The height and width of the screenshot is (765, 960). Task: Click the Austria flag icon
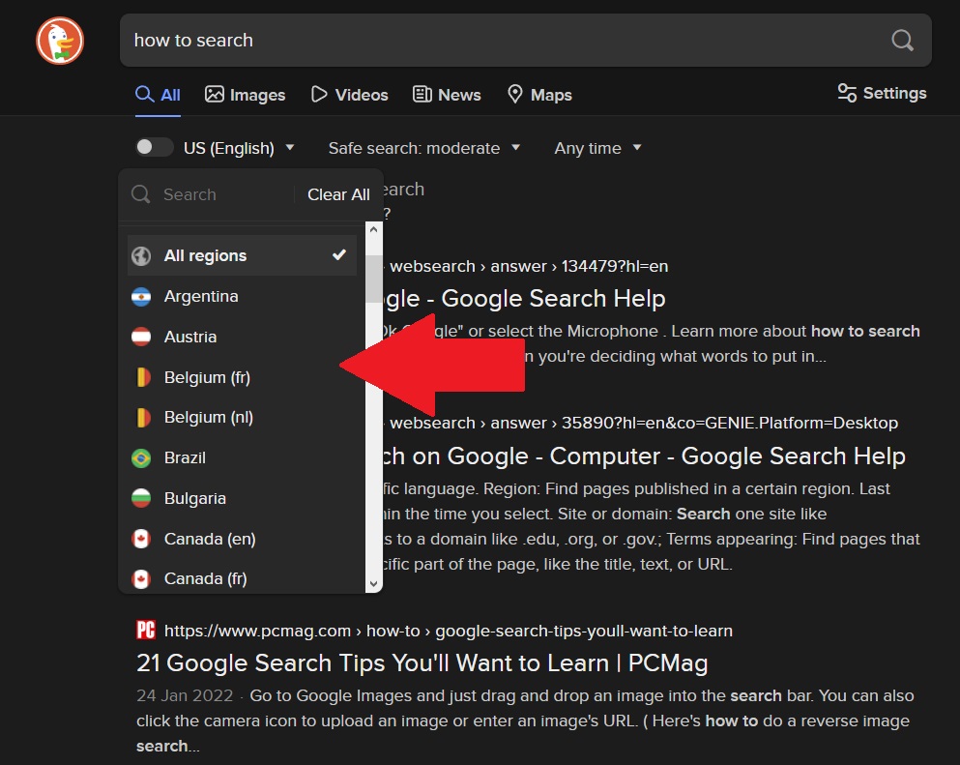141,338
